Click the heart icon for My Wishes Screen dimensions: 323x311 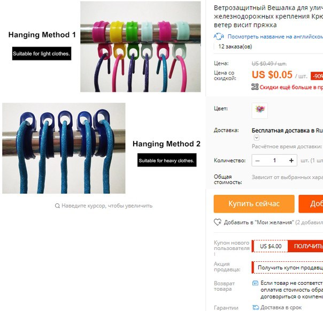(x=218, y=222)
